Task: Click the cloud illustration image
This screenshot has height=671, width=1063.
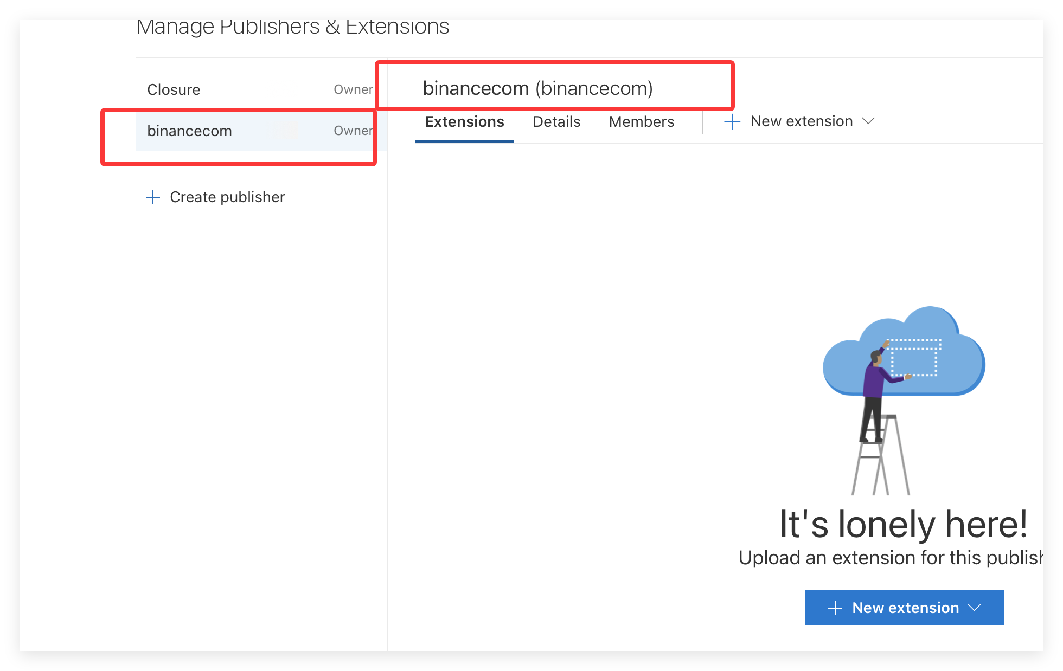Action: [x=904, y=401]
